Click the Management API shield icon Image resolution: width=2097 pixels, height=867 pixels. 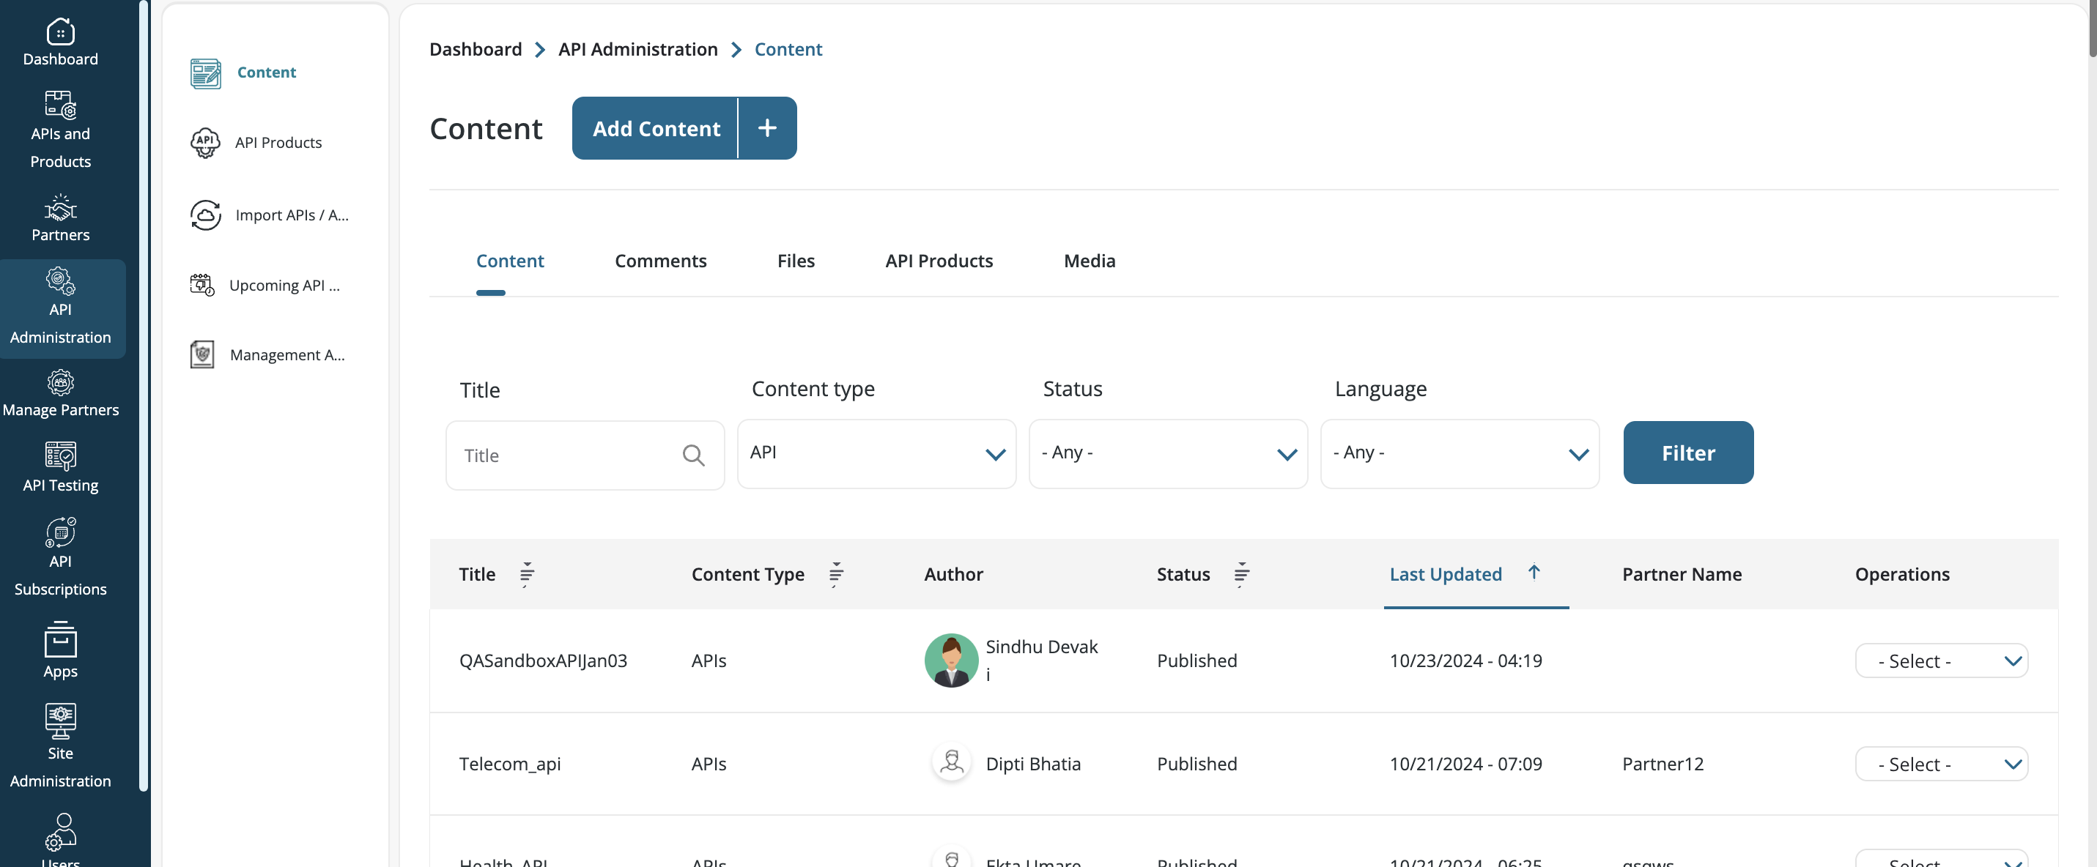point(202,354)
